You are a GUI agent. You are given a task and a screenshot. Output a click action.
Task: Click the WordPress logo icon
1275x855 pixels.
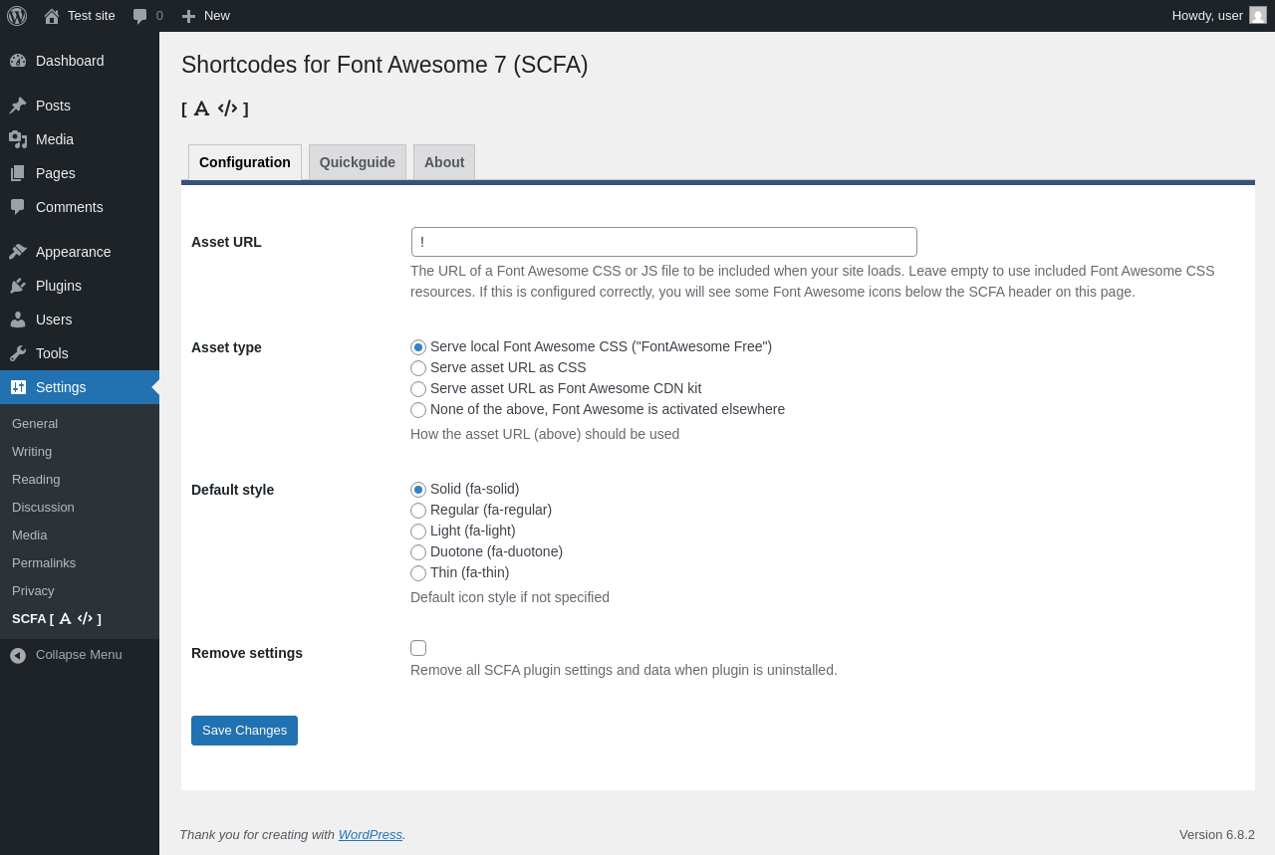[17, 16]
